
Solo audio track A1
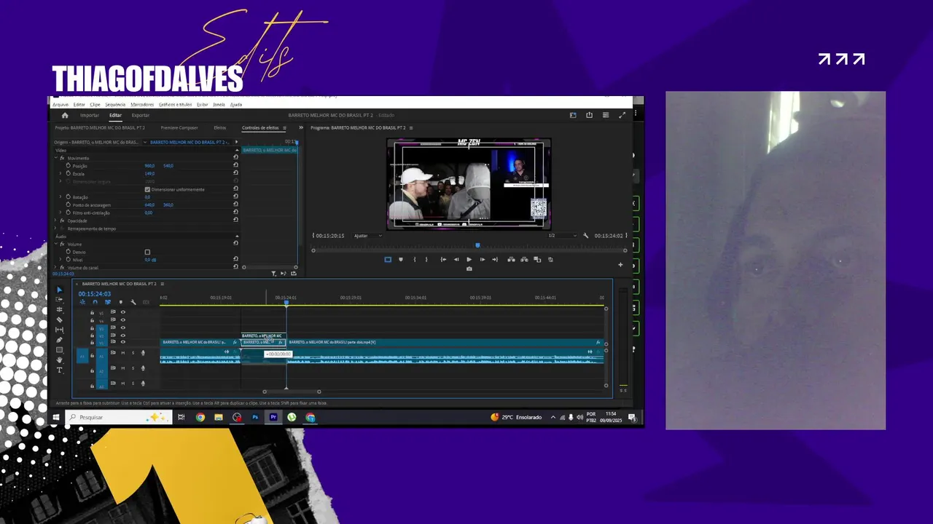click(x=133, y=352)
